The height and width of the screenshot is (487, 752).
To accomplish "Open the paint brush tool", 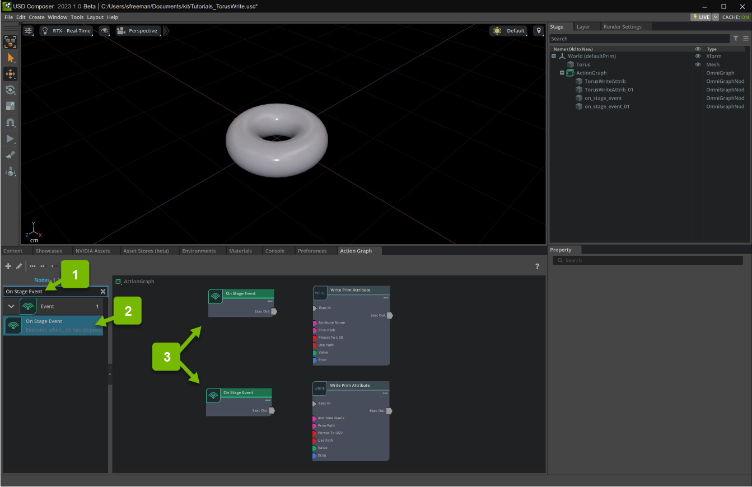I will (11, 155).
